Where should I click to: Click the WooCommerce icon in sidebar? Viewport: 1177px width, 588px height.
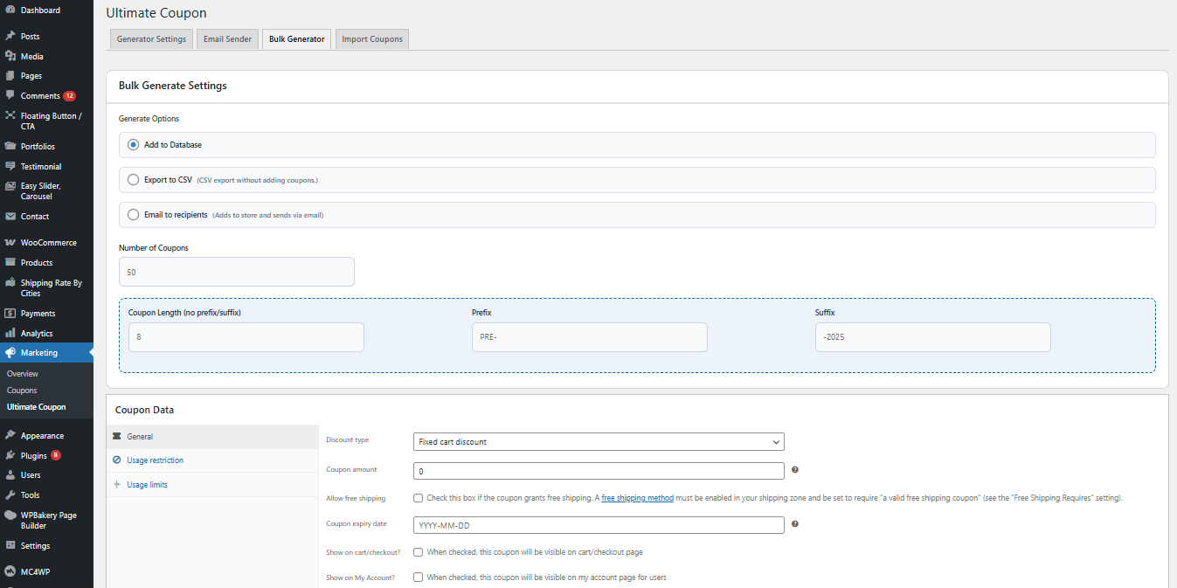tap(10, 243)
